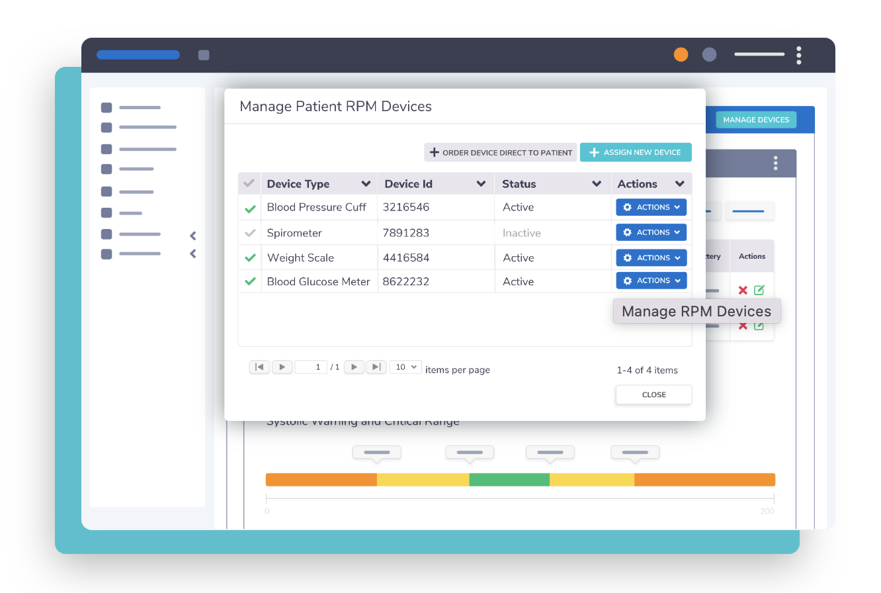Open the items per page dropdown
The image size is (881, 593).
pos(405,367)
